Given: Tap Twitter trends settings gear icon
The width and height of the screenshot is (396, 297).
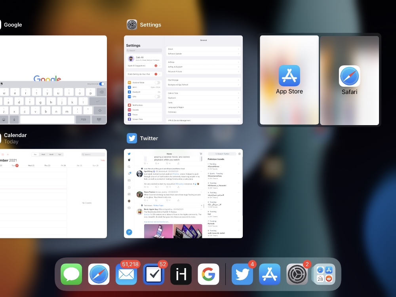Looking at the screenshot, I should [x=240, y=154].
